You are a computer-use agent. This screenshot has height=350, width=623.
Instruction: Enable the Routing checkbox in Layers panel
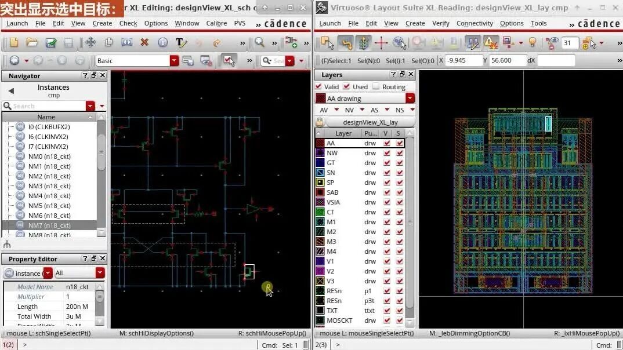pos(376,86)
